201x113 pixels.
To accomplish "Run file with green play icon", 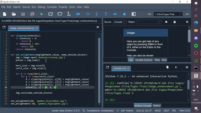I will (41, 14).
